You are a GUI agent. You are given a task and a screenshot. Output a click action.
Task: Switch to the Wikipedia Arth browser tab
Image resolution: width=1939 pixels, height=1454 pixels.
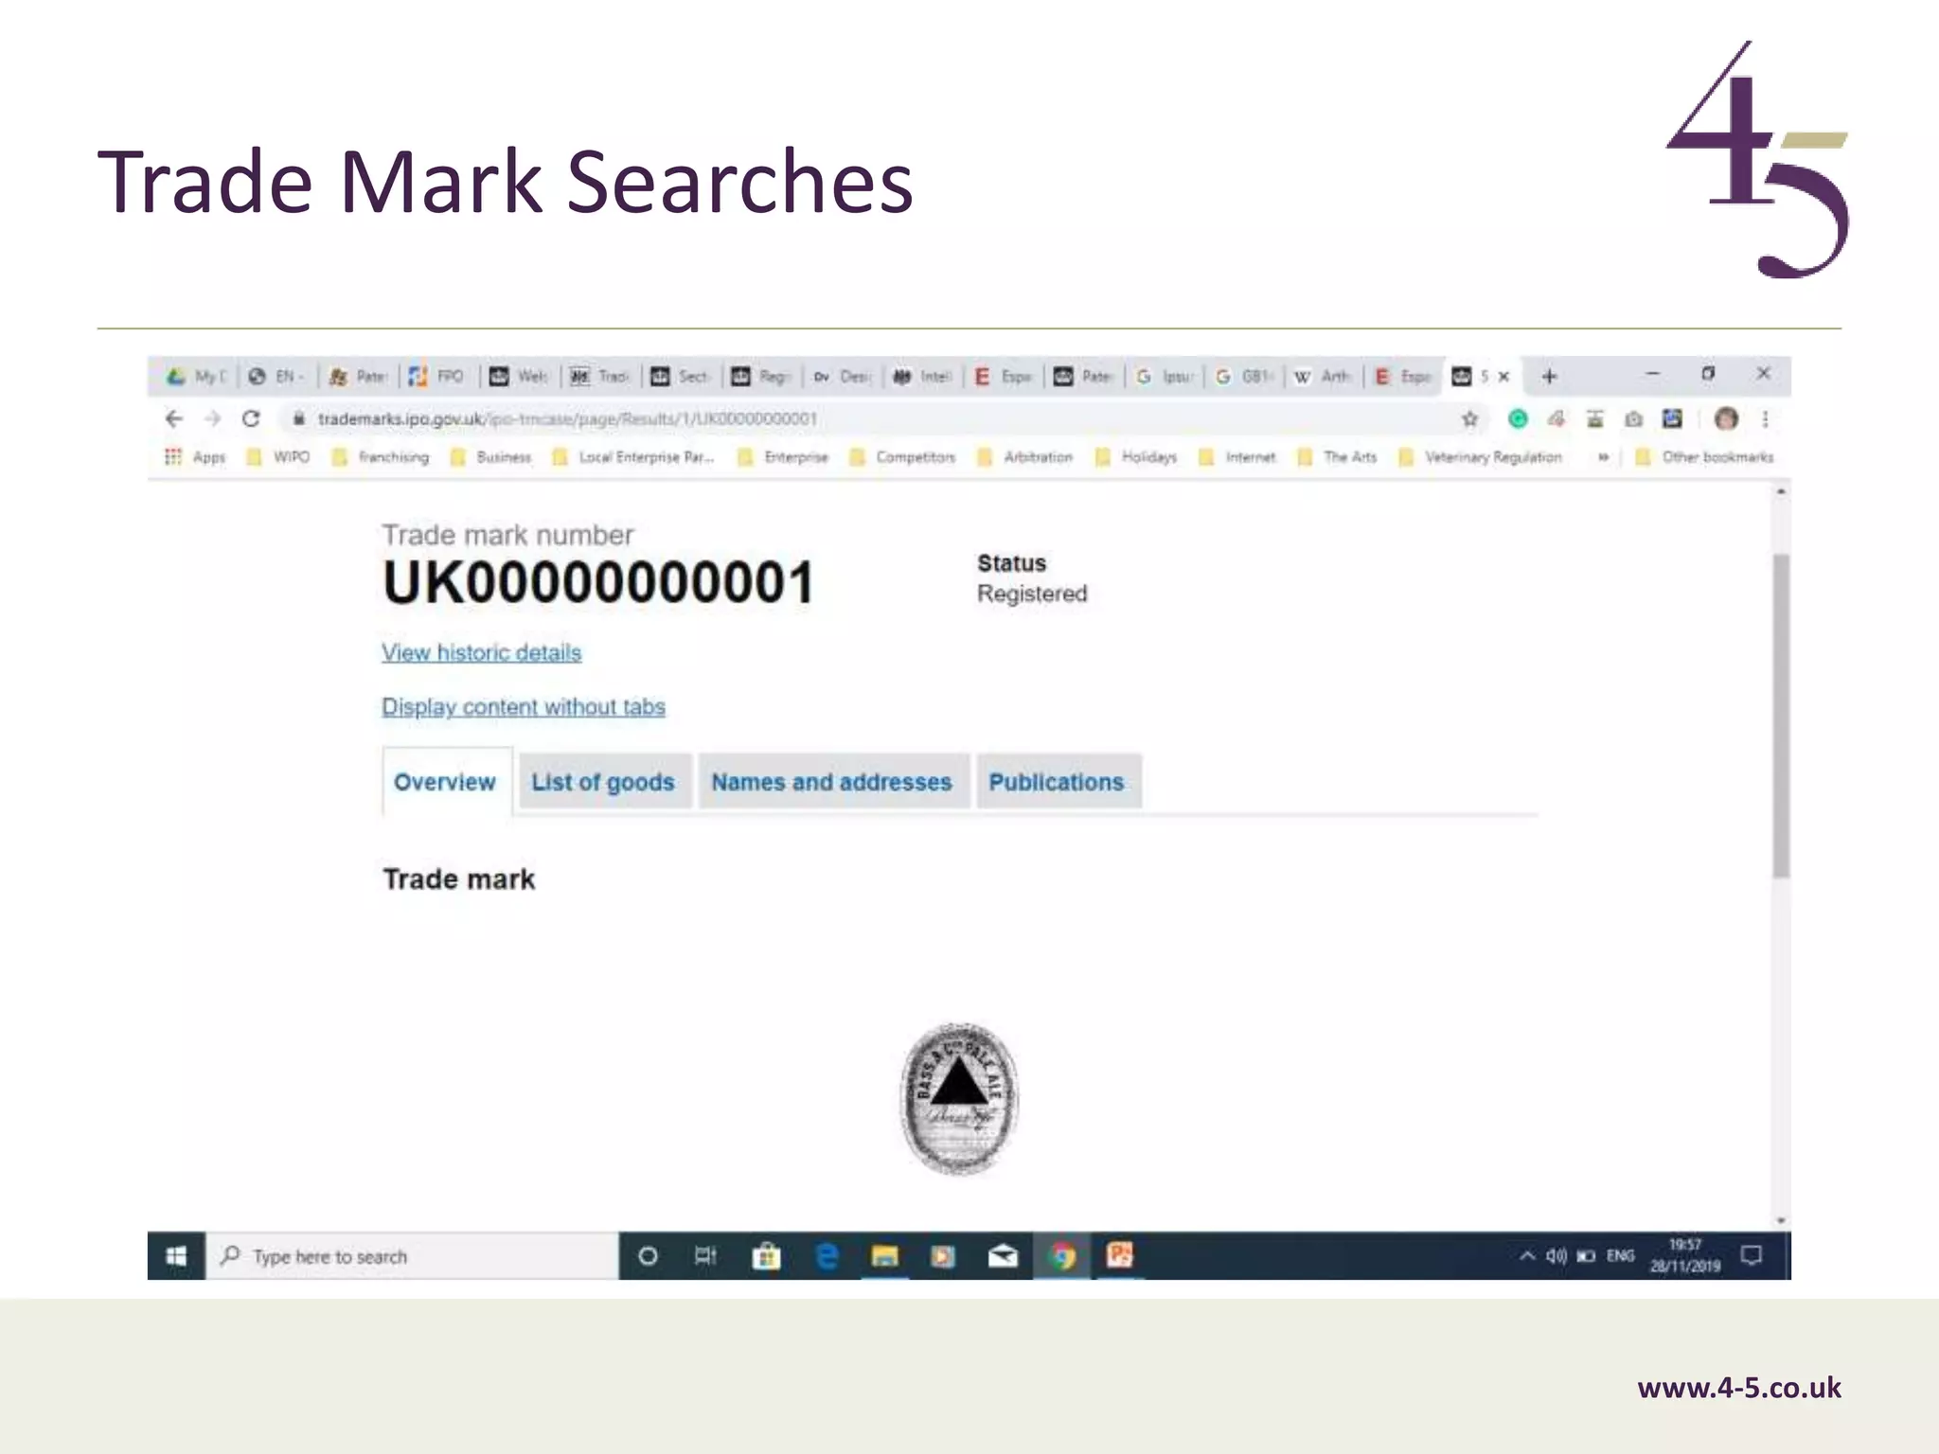tap(1323, 377)
